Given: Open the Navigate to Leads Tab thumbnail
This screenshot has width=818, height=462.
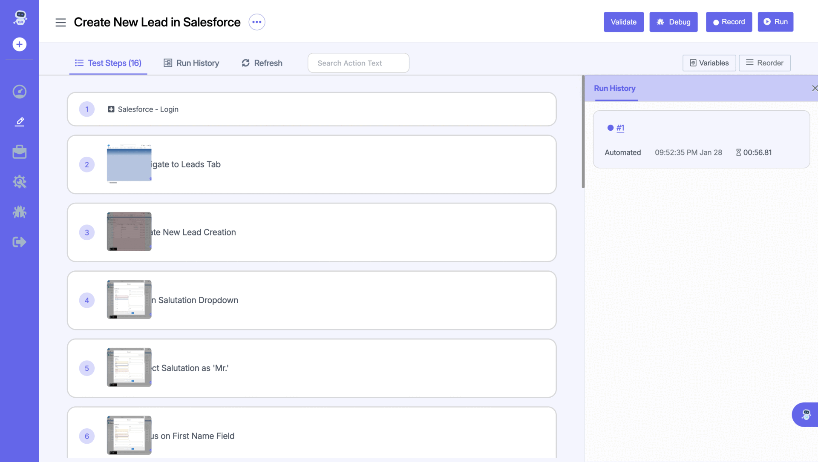Looking at the screenshot, I should [x=129, y=164].
